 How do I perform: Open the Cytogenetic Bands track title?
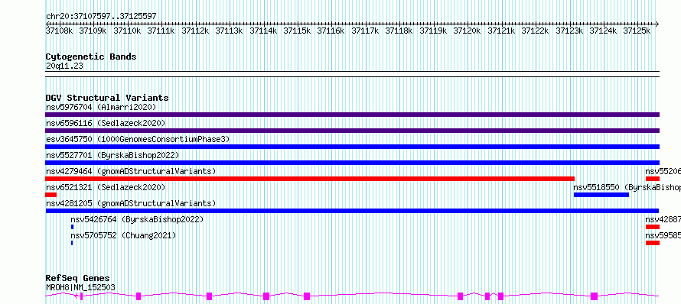(x=91, y=57)
